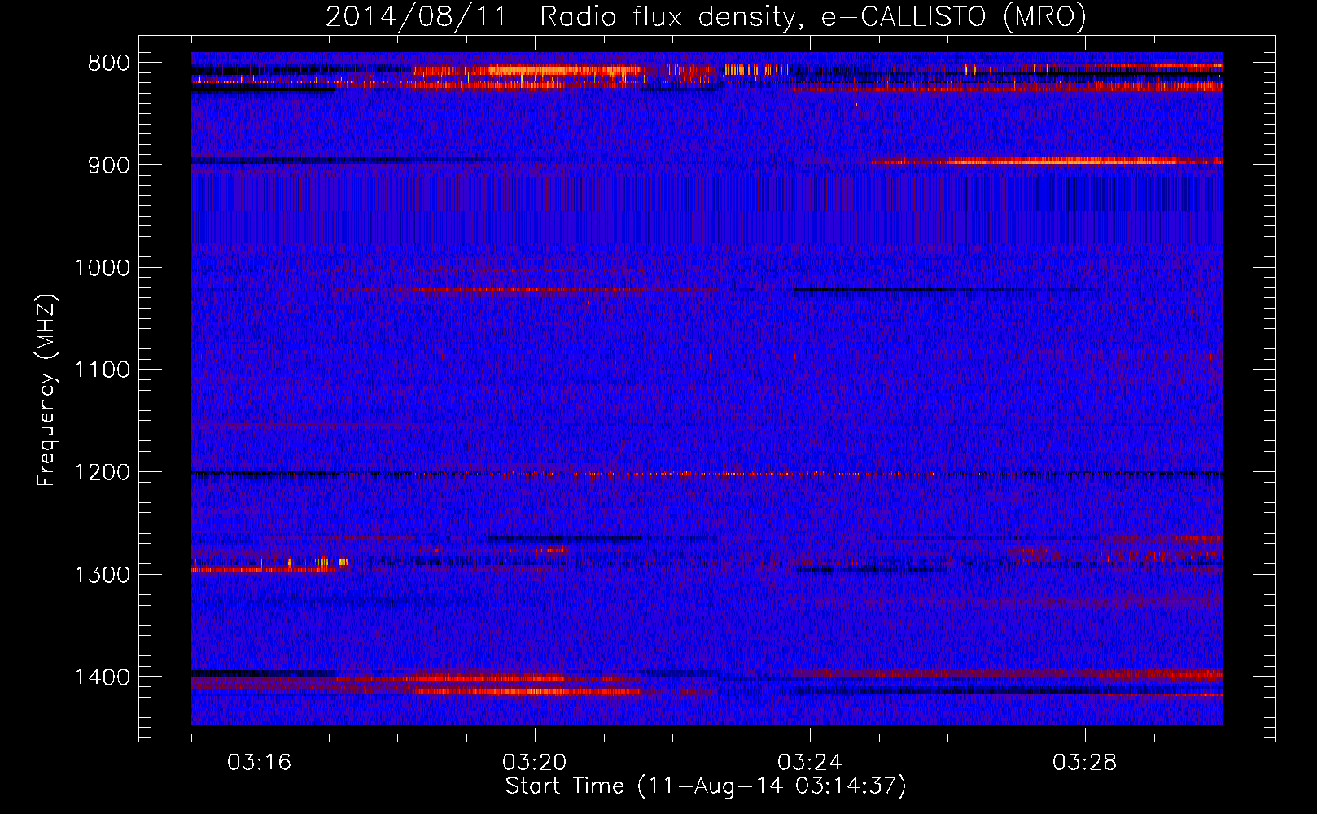
Task: Click the '1100' frequency axis label
Action: [x=102, y=370]
